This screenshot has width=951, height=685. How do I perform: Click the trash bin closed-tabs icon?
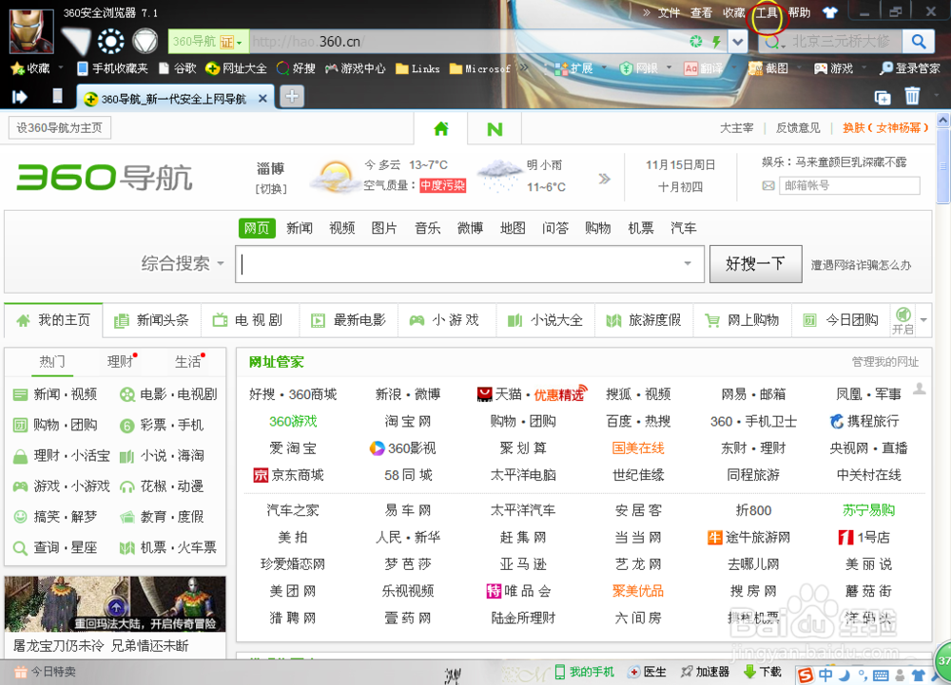pyautogui.click(x=912, y=96)
